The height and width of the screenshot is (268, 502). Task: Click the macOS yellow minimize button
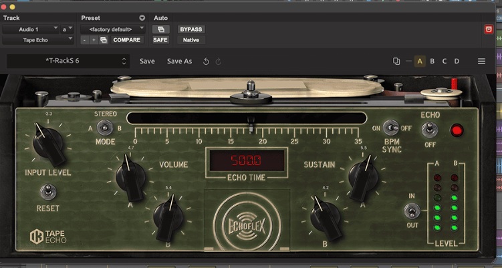[x=12, y=7]
